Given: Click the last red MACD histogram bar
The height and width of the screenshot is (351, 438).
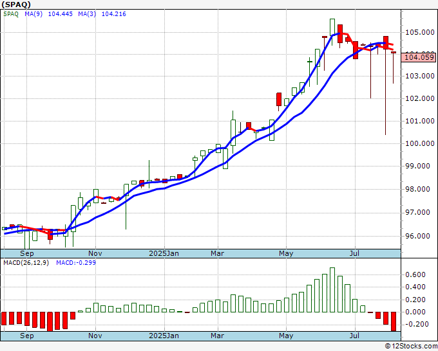Looking at the screenshot, I should (394, 321).
